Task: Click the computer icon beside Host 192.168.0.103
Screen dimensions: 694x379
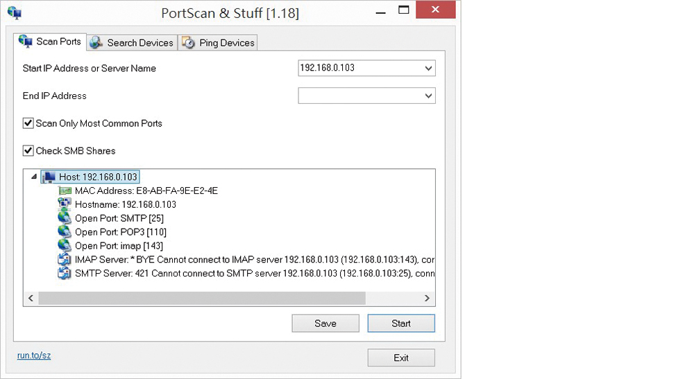Action: (x=49, y=177)
